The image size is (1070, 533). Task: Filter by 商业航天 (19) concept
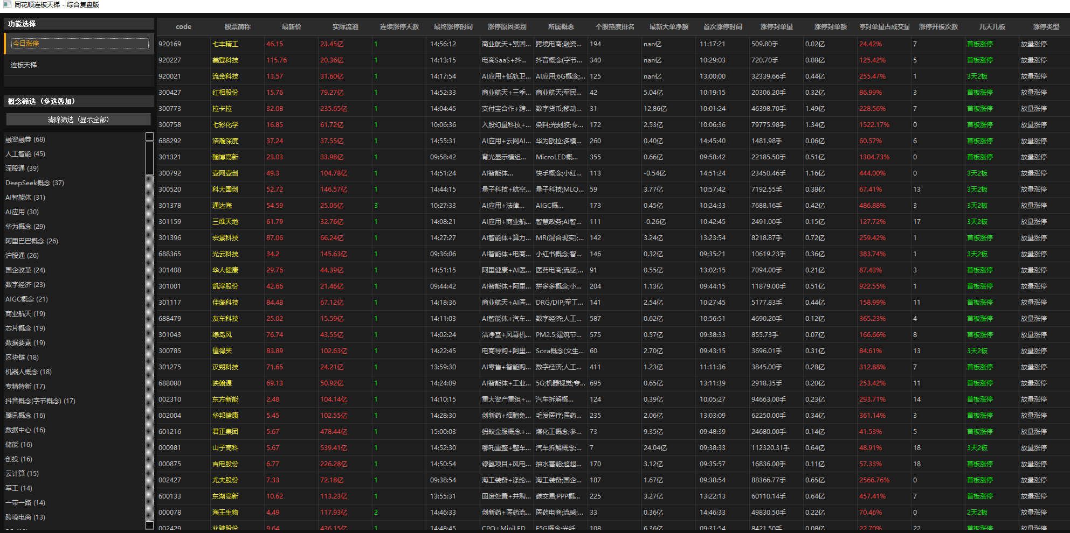25,314
